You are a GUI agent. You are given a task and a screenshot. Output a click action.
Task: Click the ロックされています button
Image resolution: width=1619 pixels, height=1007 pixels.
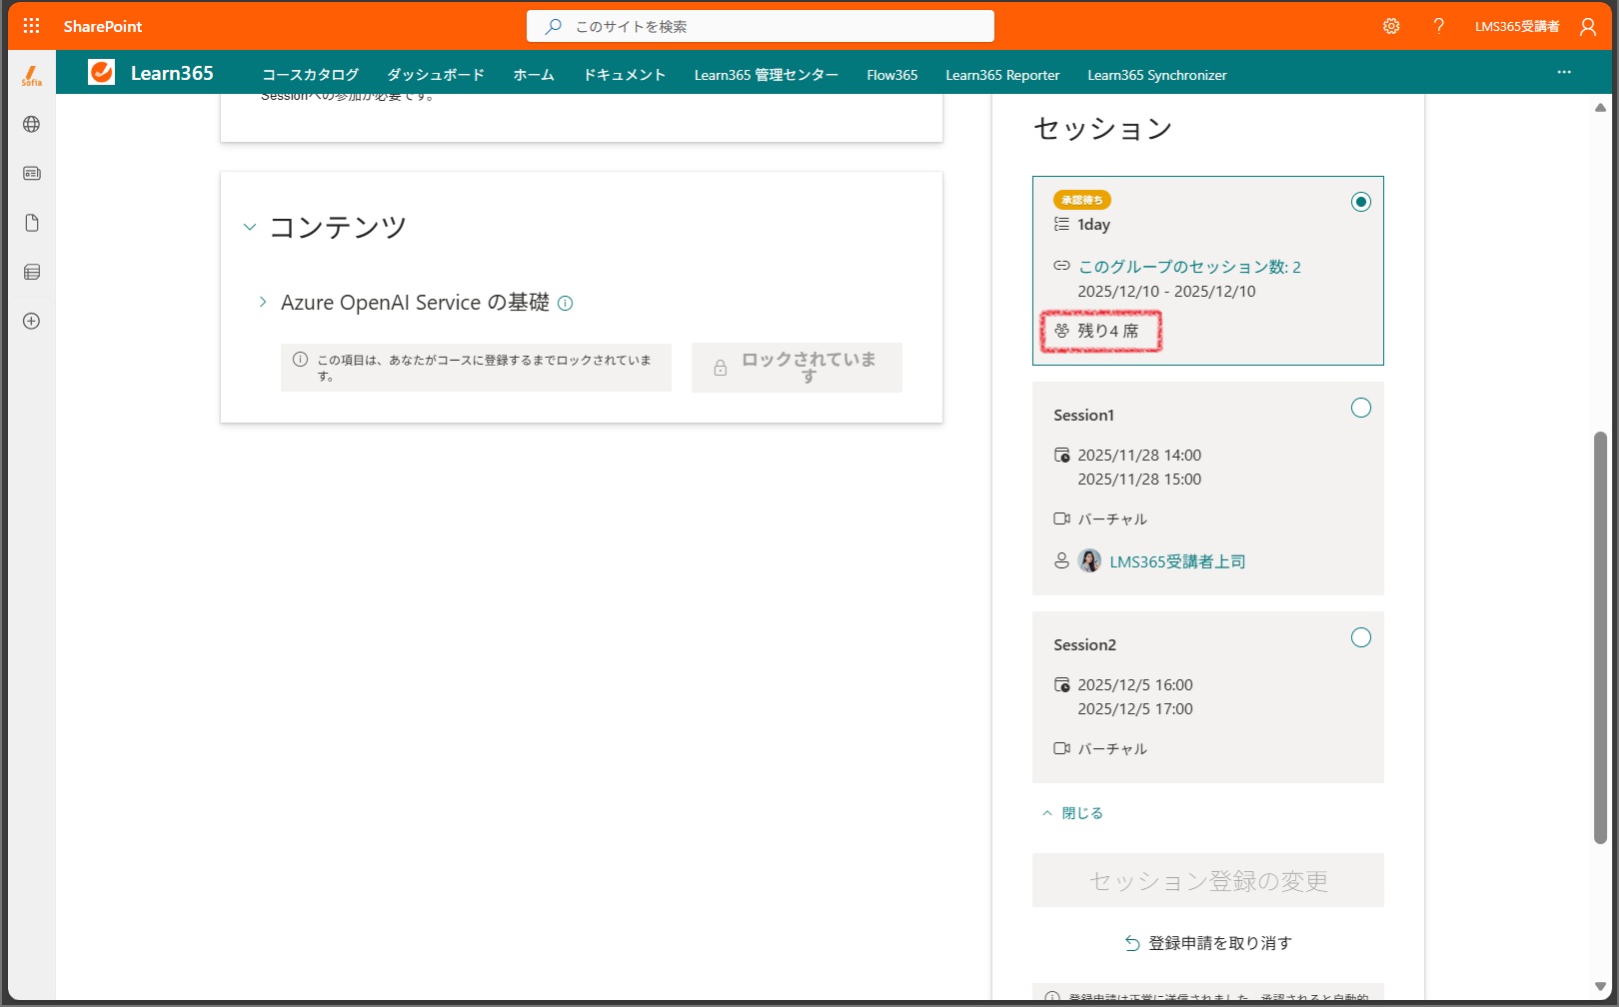click(x=797, y=368)
